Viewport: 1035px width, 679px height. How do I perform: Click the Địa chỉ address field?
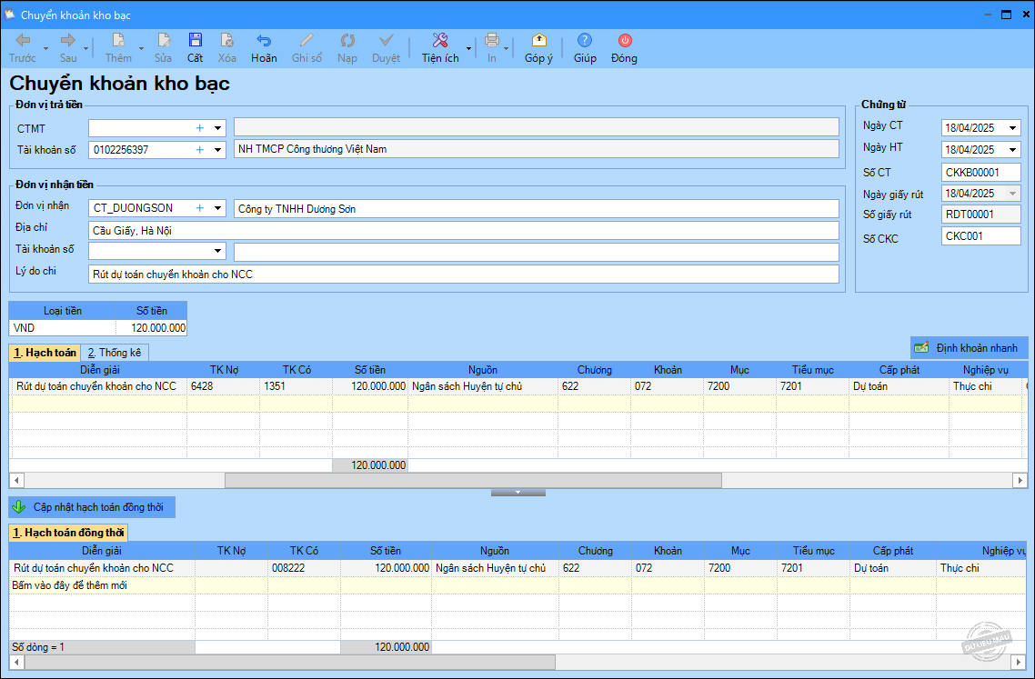point(463,230)
